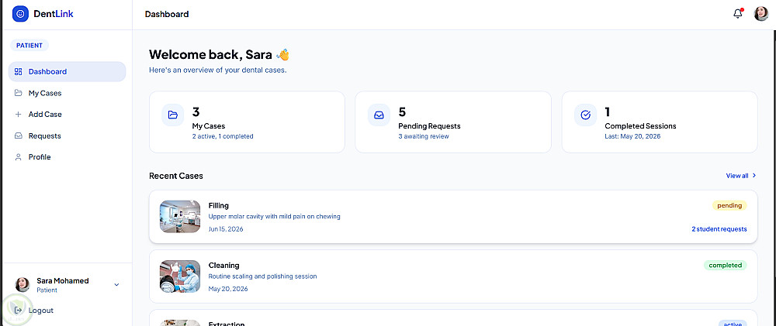776x326 pixels.
Task: Click the Pending Requests inbox card icon
Action: coord(379,115)
